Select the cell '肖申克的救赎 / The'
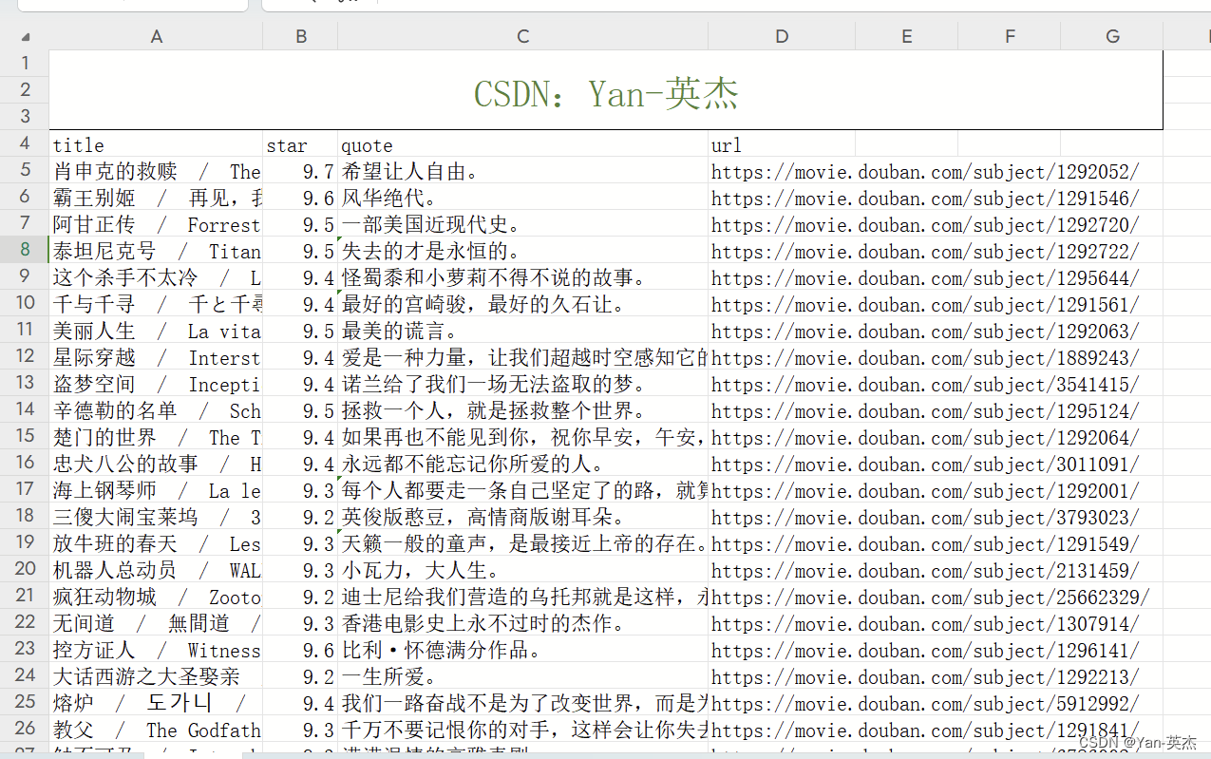This screenshot has width=1211, height=759. click(157, 172)
